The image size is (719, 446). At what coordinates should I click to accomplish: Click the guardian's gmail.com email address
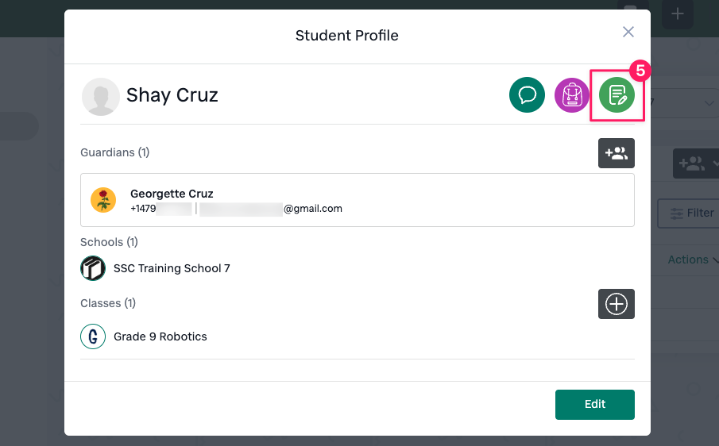pyautogui.click(x=271, y=209)
